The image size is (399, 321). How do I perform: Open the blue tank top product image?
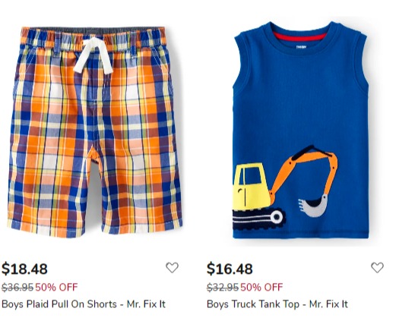click(300, 130)
